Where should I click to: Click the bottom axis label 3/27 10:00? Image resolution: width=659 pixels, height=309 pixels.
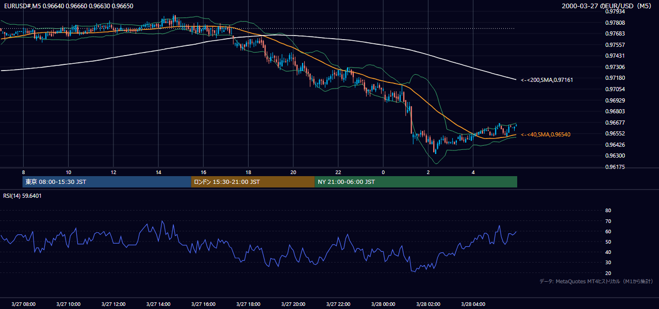click(x=69, y=304)
